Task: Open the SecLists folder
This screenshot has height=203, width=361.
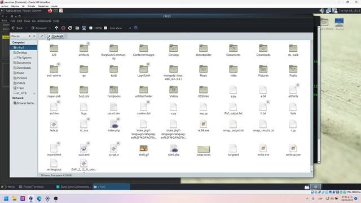Action: (x=84, y=91)
